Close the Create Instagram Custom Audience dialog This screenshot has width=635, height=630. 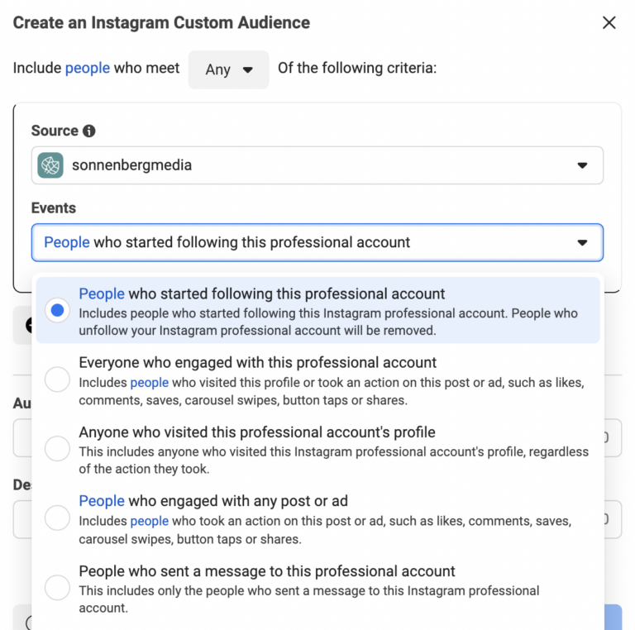click(x=609, y=22)
